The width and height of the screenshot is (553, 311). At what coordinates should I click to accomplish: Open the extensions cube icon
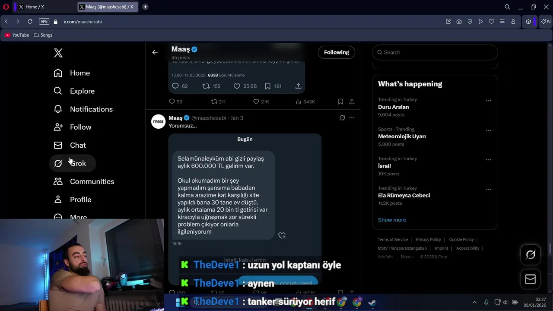[528, 22]
